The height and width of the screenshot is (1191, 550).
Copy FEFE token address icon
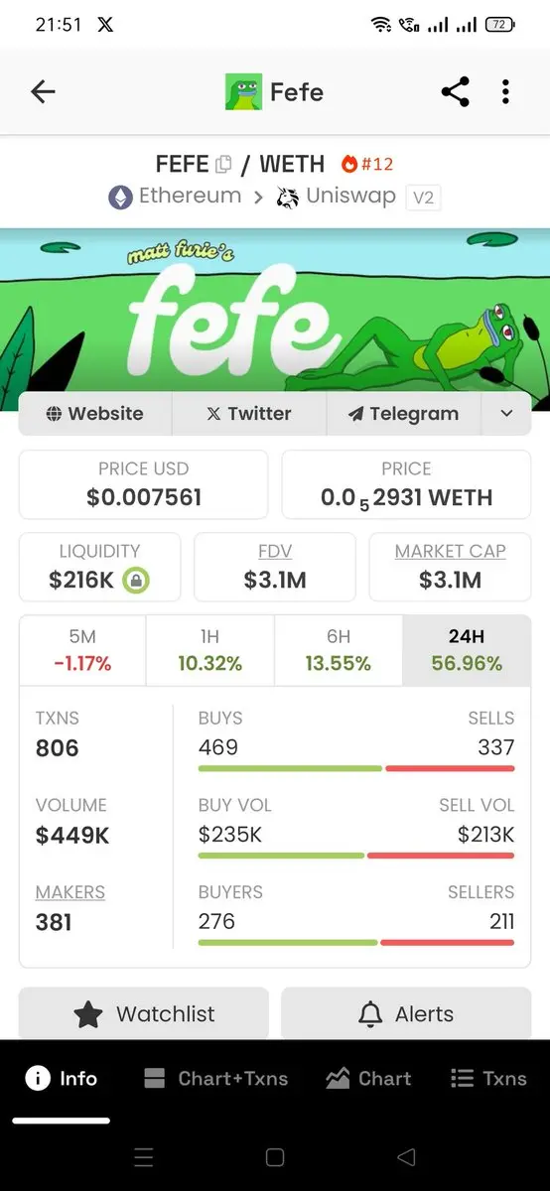click(x=223, y=164)
